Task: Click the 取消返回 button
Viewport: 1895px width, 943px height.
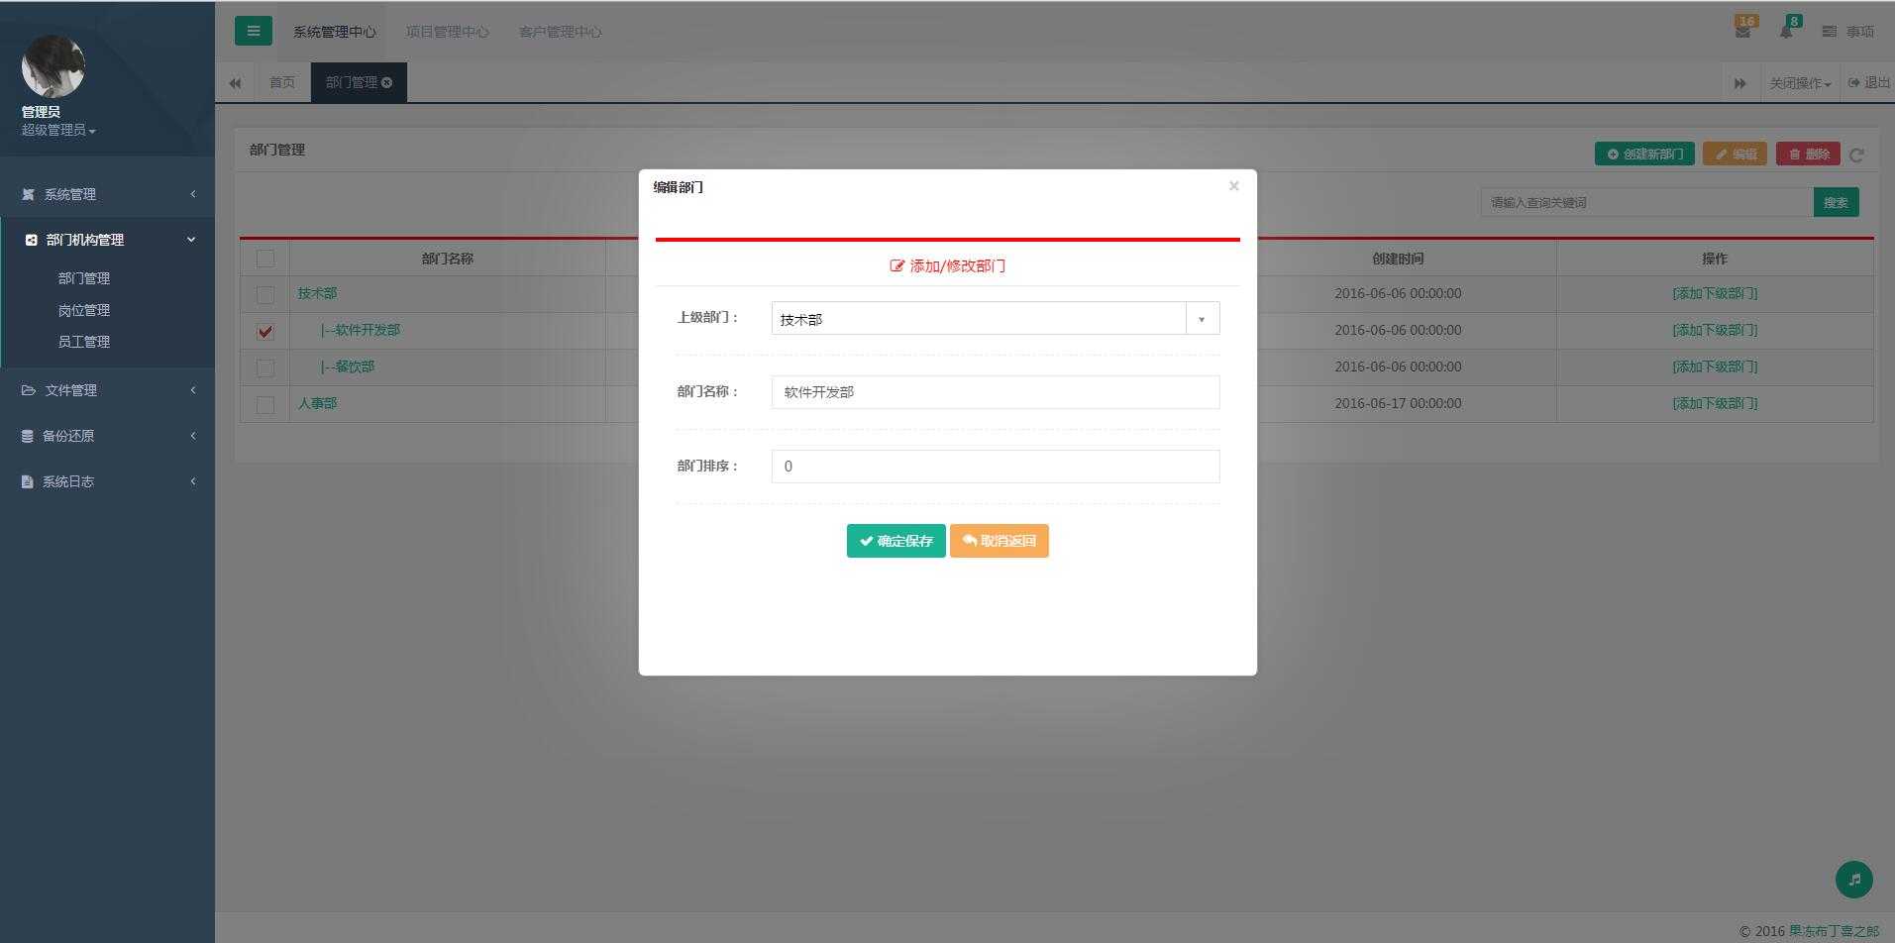Action: [1000, 541]
